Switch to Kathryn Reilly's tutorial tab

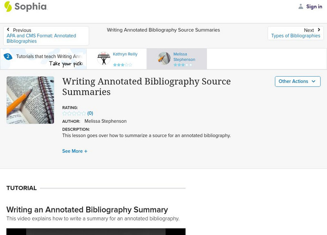tap(125, 54)
